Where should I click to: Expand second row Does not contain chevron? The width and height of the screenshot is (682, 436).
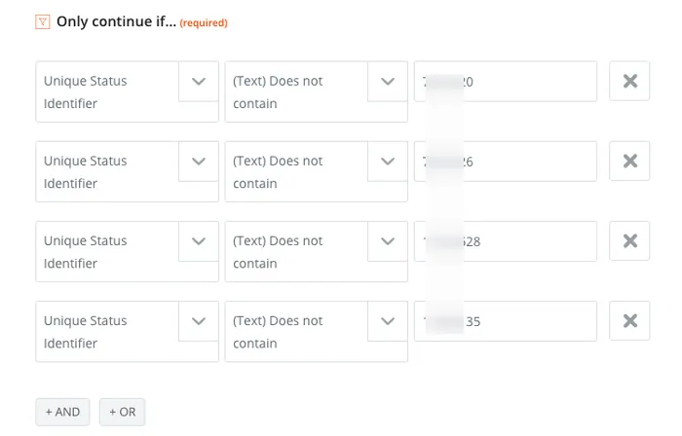pyautogui.click(x=388, y=162)
